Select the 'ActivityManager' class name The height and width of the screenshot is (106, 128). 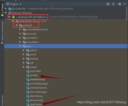(39, 84)
